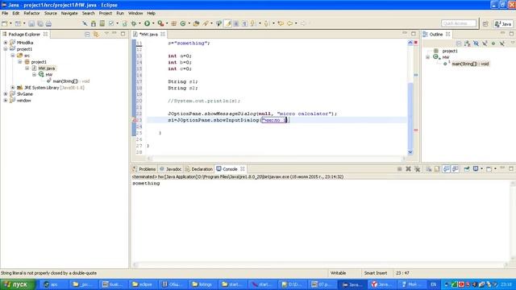Open the Refactor menu
This screenshot has width=516, height=290.
click(x=31, y=13)
